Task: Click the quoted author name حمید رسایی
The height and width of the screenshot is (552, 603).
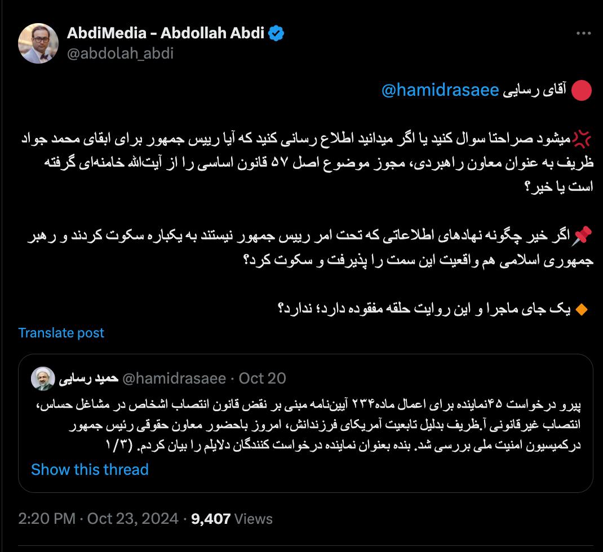Action: (x=88, y=379)
